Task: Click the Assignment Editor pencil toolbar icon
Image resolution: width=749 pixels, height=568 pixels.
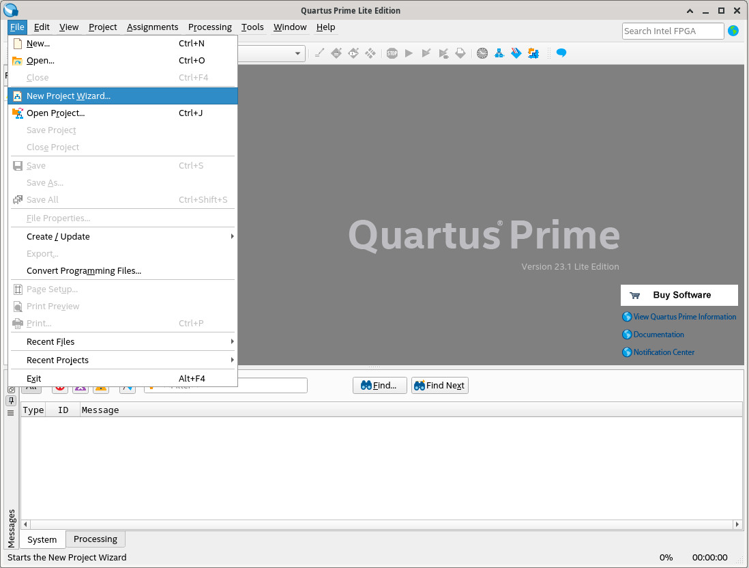Action: pos(319,53)
